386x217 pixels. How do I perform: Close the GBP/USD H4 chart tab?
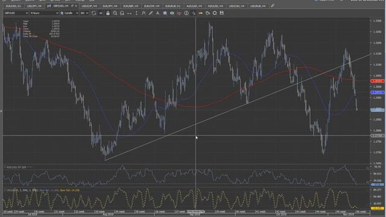click(x=76, y=5)
